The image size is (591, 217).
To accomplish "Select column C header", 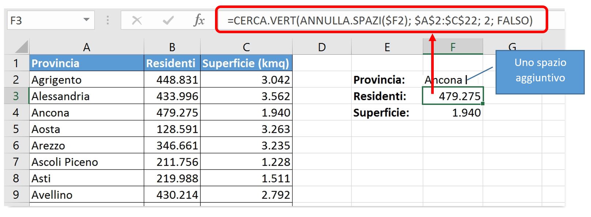I will click(x=246, y=47).
